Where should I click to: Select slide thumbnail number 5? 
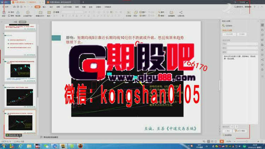pos(20,96)
